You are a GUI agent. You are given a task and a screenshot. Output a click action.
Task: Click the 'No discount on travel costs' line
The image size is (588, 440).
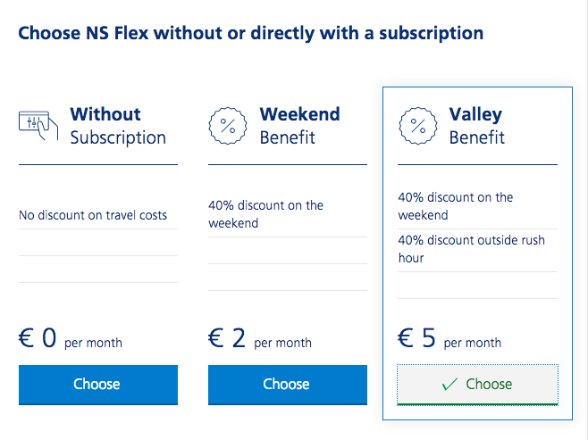click(x=93, y=215)
